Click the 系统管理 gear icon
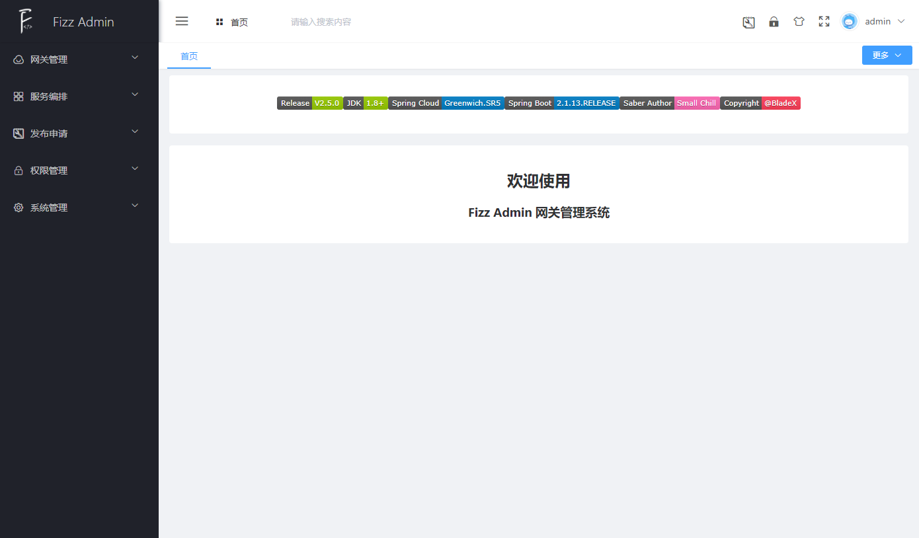 click(19, 208)
